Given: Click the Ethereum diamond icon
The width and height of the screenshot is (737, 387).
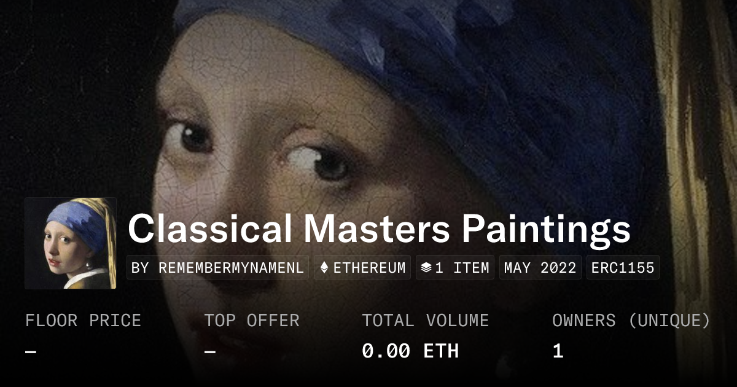Looking at the screenshot, I should tap(324, 268).
